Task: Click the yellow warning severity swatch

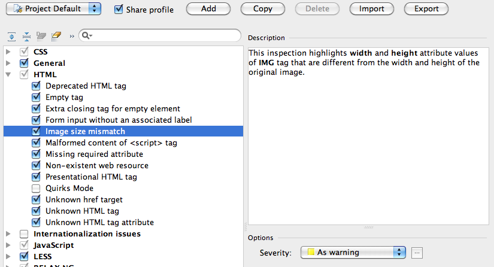Action: coord(311,253)
